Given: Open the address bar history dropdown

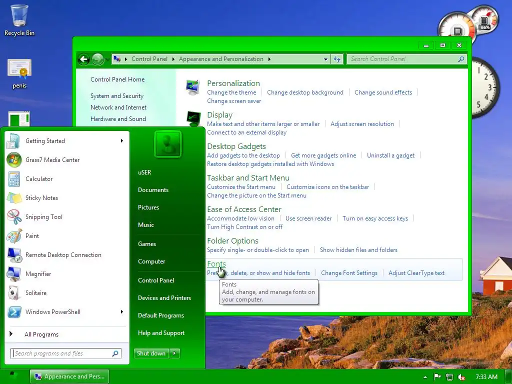Looking at the screenshot, I should (325, 59).
